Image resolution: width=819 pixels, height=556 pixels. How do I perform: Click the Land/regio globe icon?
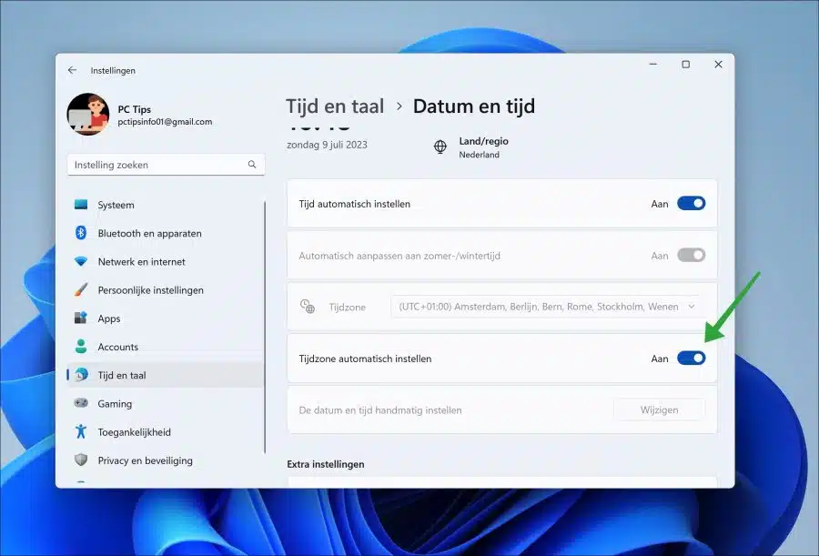pos(440,147)
